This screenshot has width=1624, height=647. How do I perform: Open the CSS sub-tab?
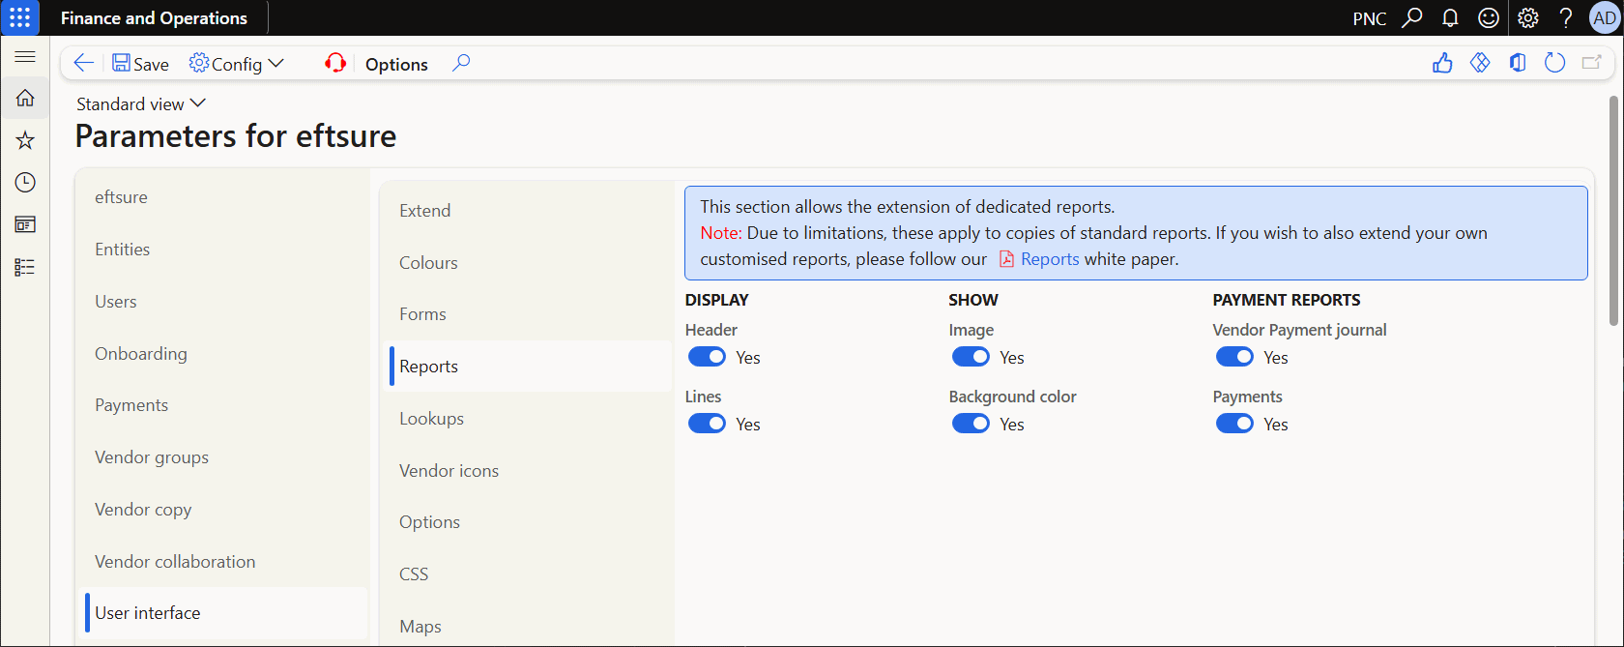click(x=527, y=574)
